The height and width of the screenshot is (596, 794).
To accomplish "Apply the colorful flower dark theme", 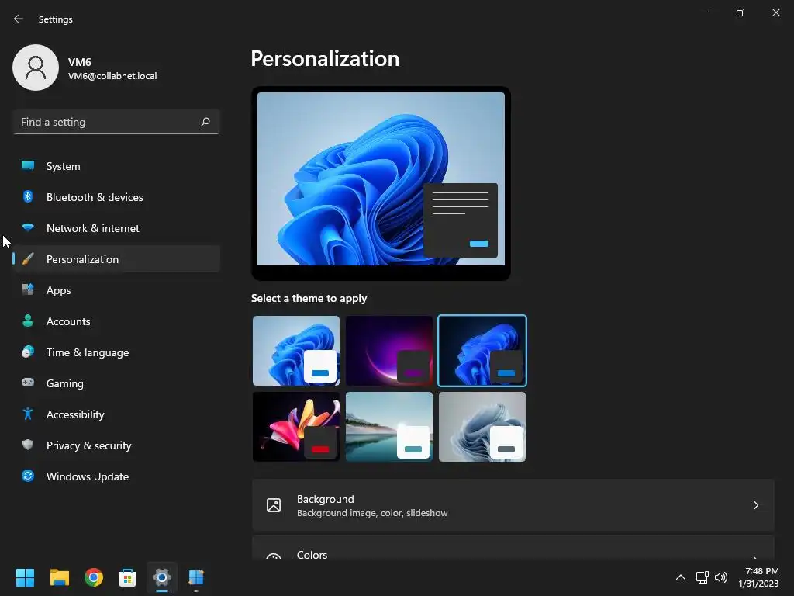I will click(x=296, y=427).
